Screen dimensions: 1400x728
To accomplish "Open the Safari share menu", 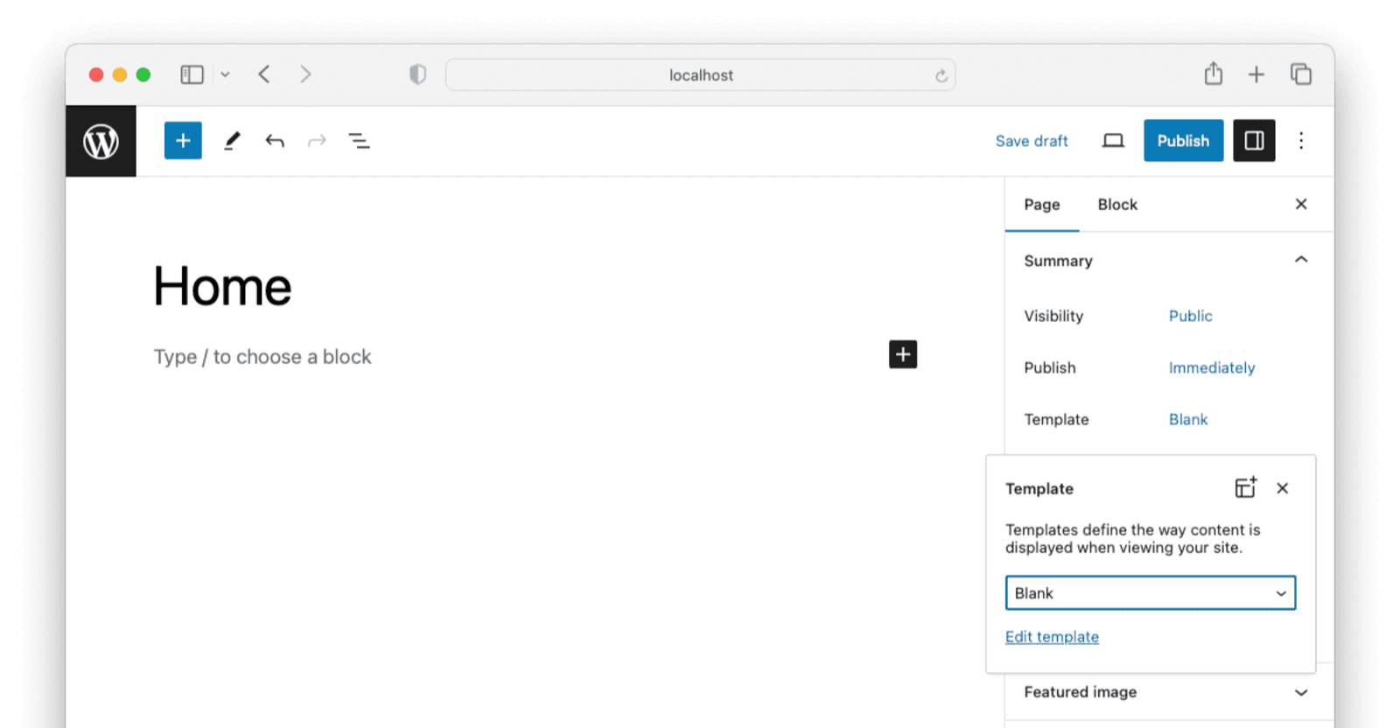I will click(1213, 73).
